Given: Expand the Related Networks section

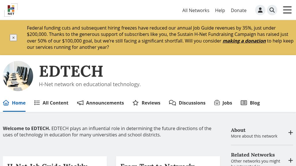Looking at the screenshot, I should tap(291, 160).
